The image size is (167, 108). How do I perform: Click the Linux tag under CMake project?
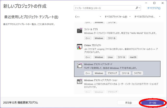(110, 57)
